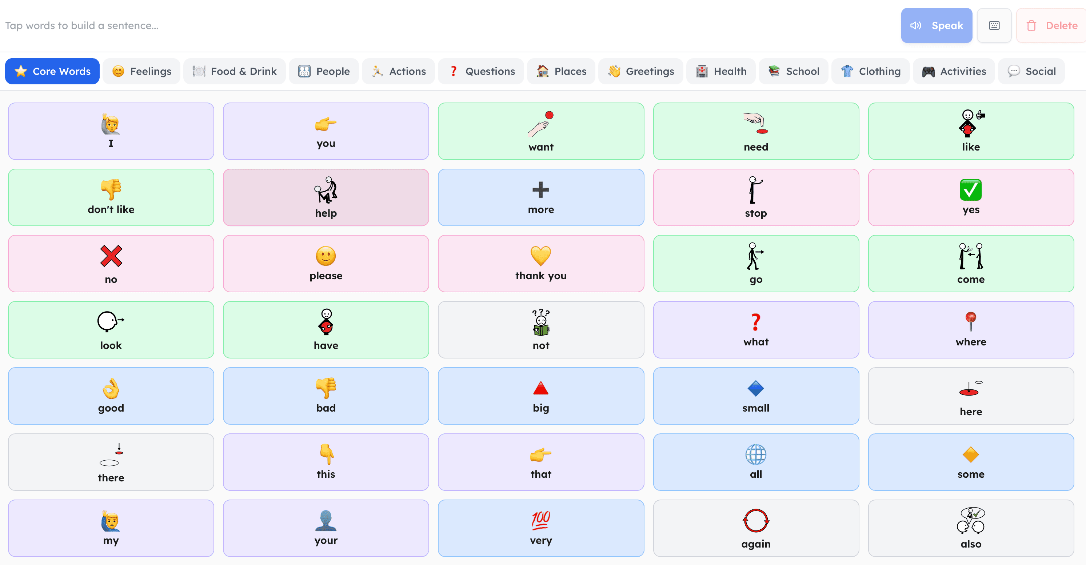The width and height of the screenshot is (1086, 565).
Task: Tap the 'very' 100 tile
Action: click(x=540, y=528)
